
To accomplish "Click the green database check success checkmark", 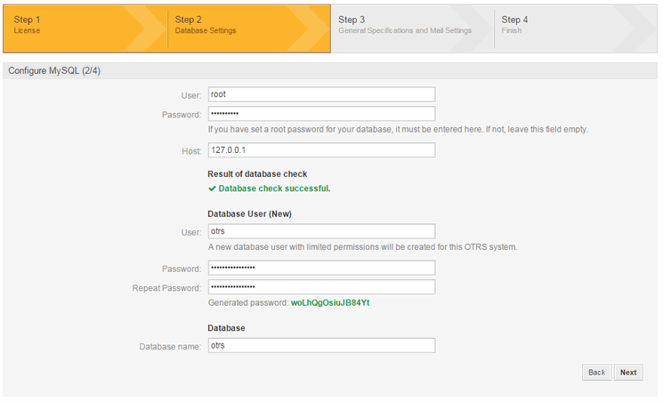I will pyautogui.click(x=213, y=189).
